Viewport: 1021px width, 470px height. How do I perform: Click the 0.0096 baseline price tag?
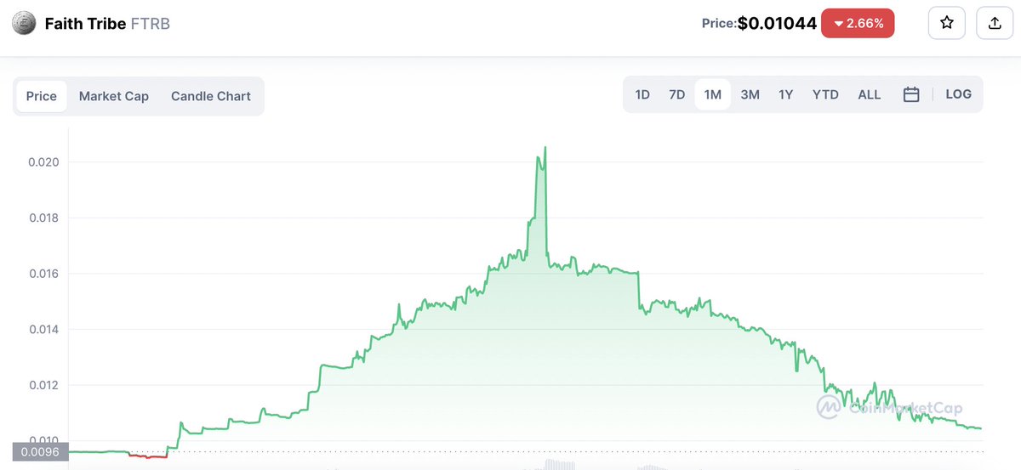click(40, 452)
